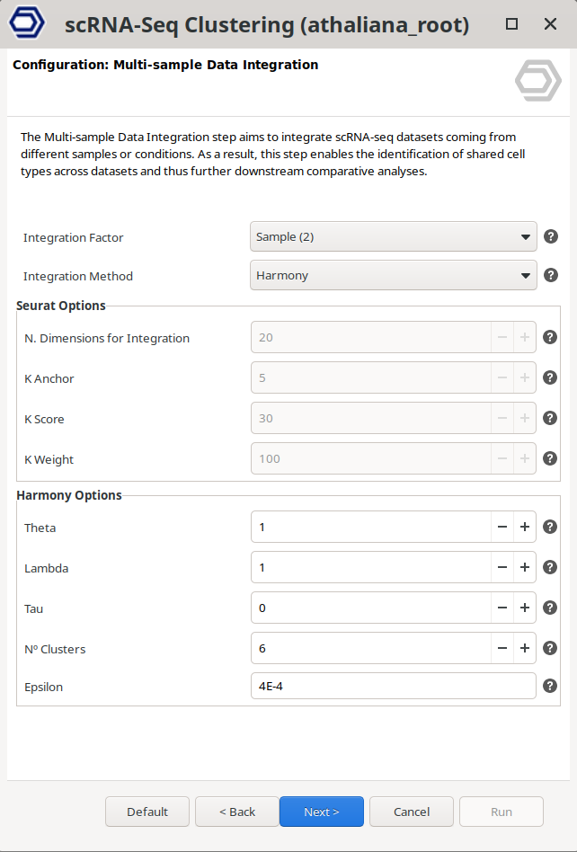Focus the Theta value field
The image size is (577, 852).
click(x=370, y=528)
